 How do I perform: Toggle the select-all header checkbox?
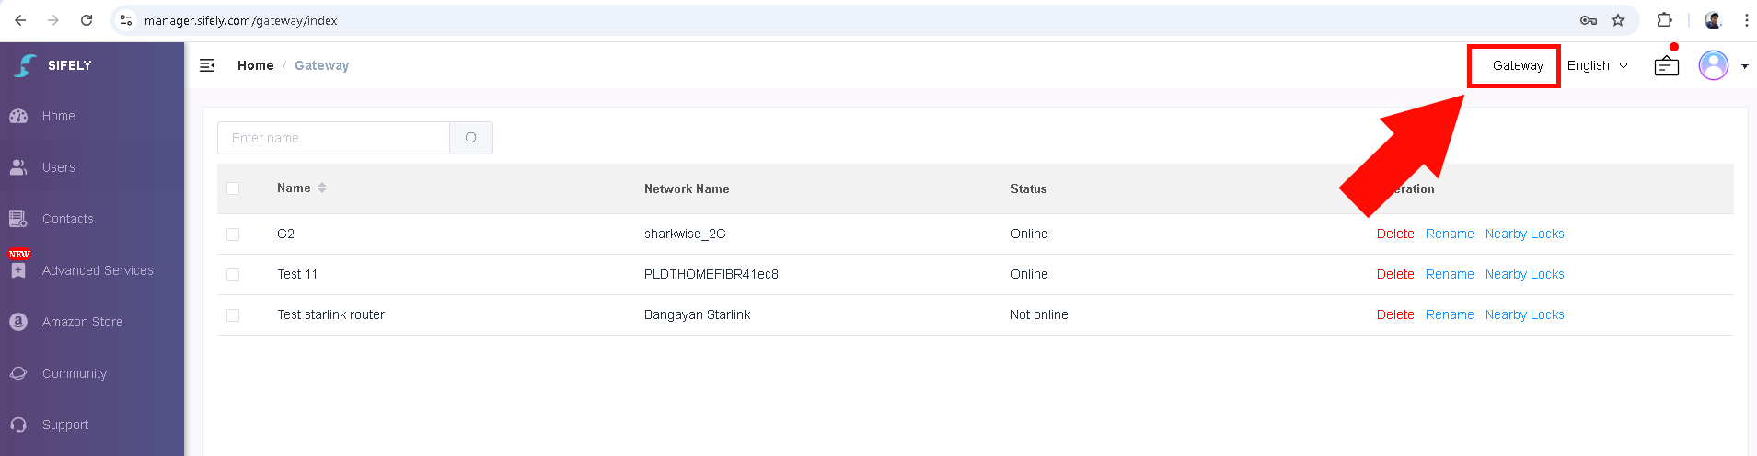pyautogui.click(x=233, y=188)
